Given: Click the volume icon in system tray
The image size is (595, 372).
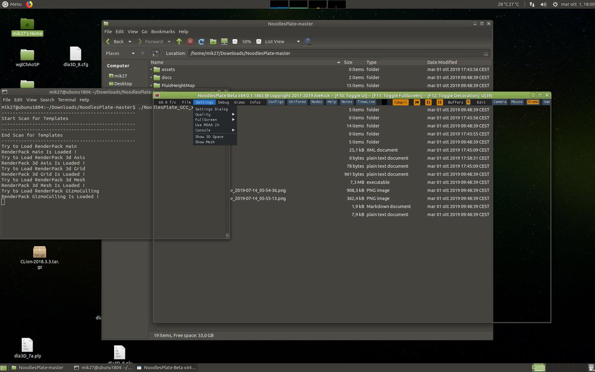Looking at the screenshot, I should (x=543, y=4).
